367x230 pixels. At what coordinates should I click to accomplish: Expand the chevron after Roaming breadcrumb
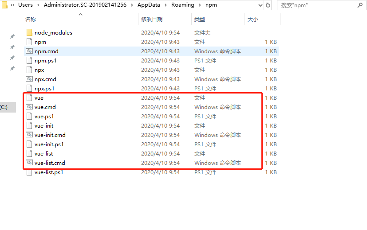(x=200, y=5)
